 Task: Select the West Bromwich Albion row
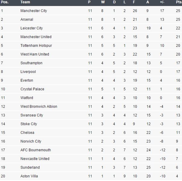(91, 106)
